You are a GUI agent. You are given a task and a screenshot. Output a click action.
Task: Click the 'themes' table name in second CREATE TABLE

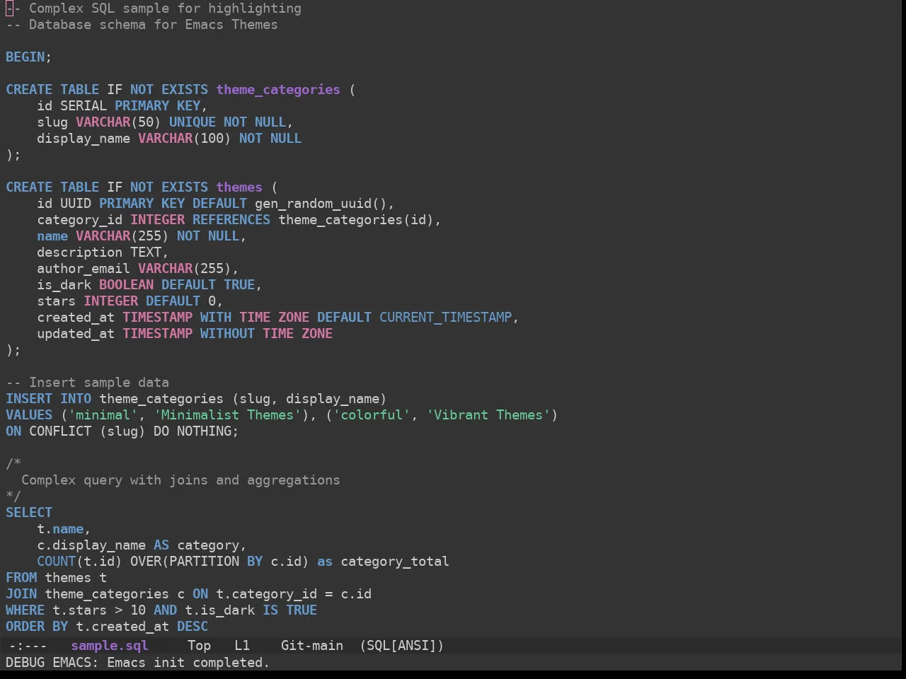pyautogui.click(x=239, y=187)
